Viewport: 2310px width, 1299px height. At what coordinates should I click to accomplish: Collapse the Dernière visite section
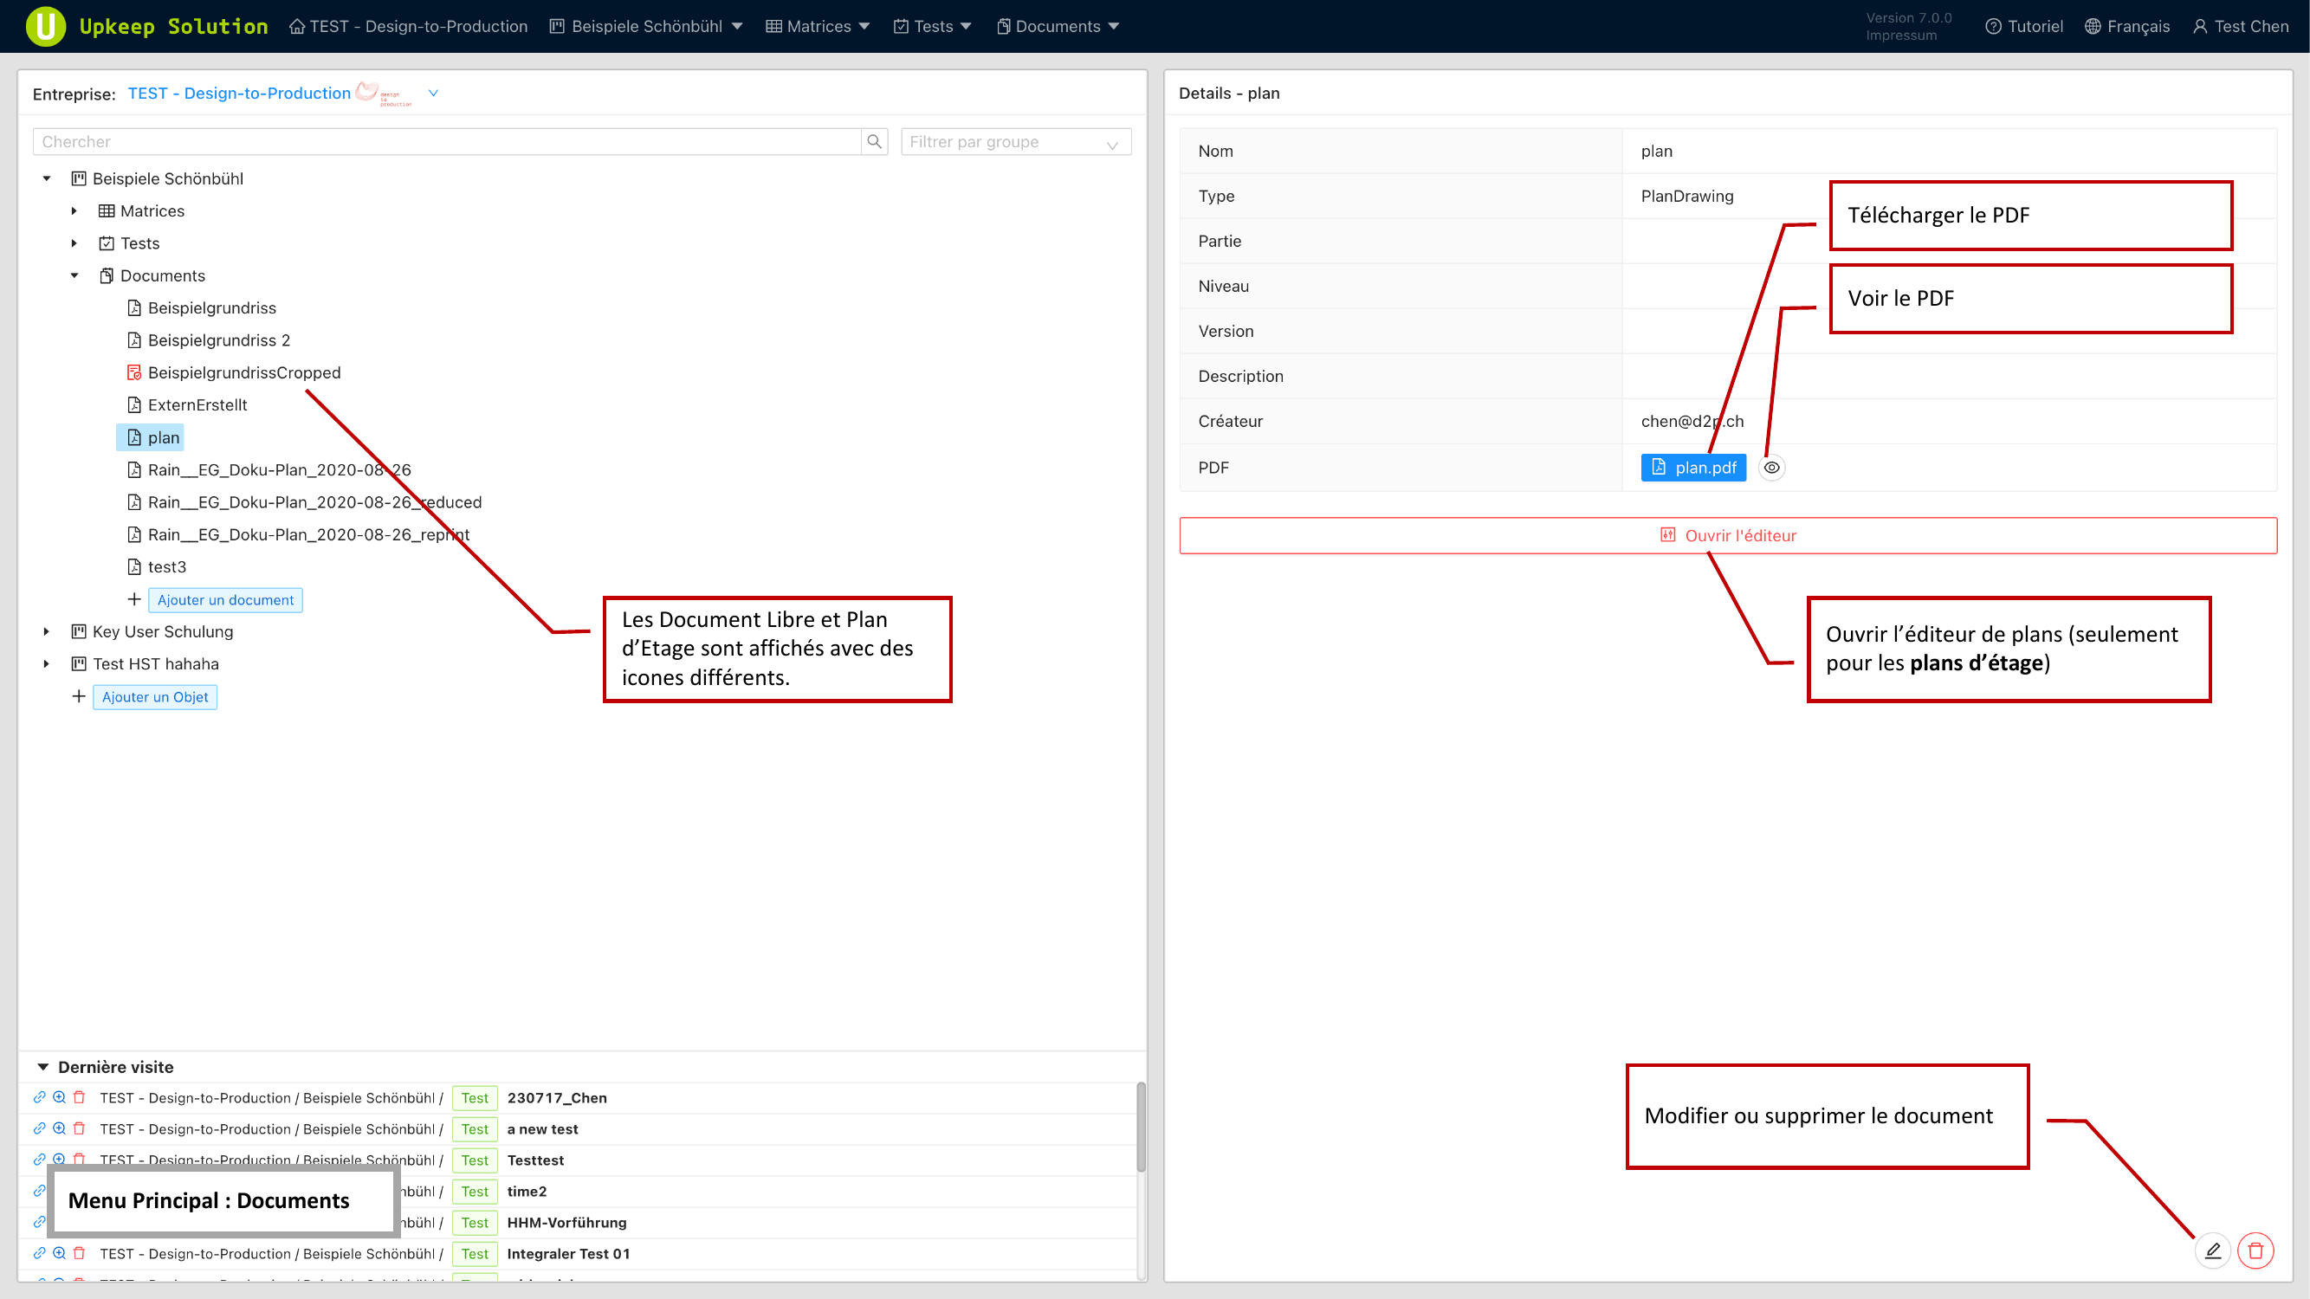click(43, 1067)
